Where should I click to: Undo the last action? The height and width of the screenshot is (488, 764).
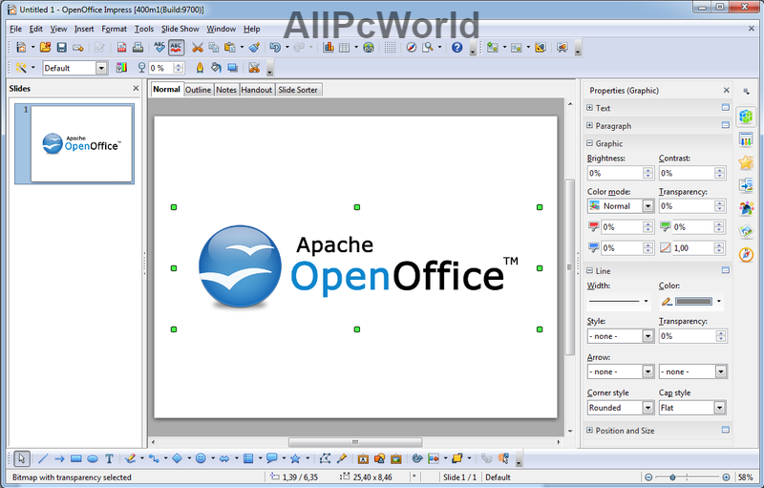(275, 47)
